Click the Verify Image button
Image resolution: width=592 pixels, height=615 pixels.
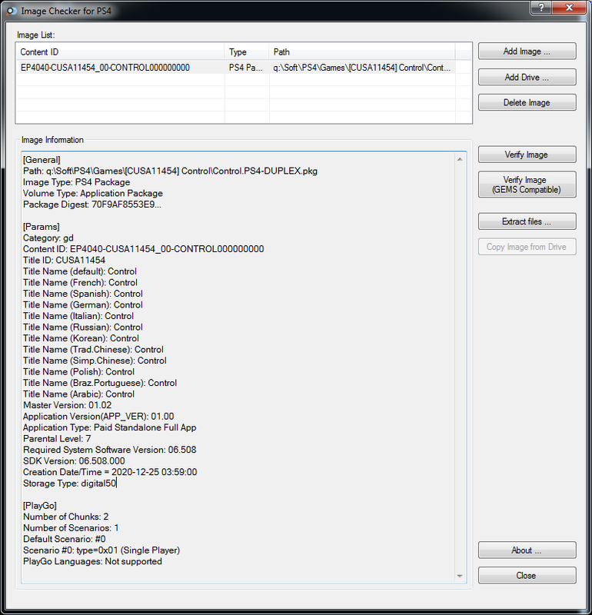[527, 155]
